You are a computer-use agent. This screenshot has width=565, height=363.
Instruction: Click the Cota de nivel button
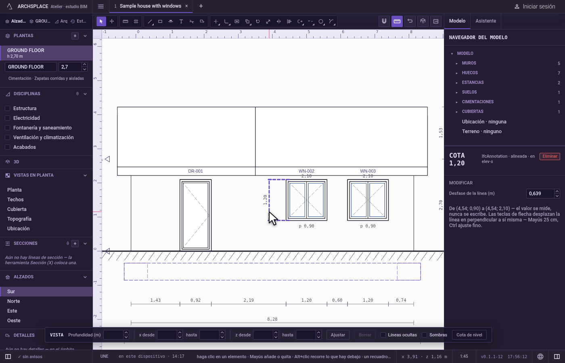469,335
